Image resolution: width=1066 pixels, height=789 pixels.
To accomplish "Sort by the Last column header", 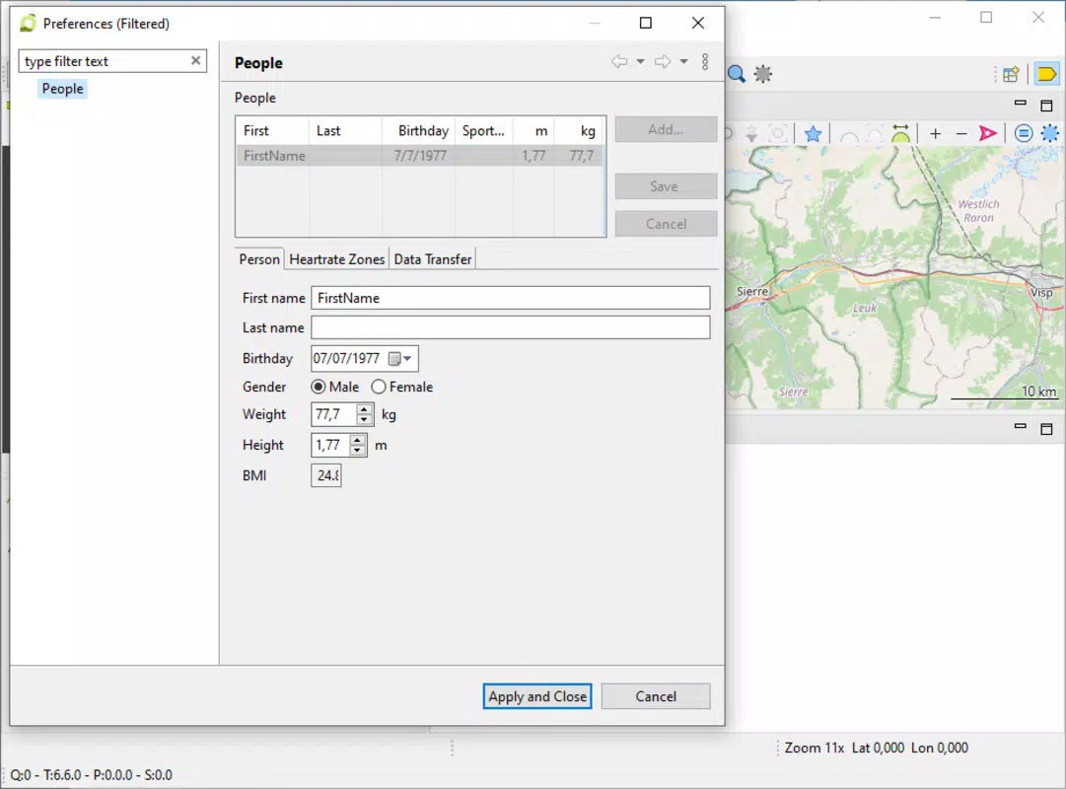I will [x=345, y=130].
